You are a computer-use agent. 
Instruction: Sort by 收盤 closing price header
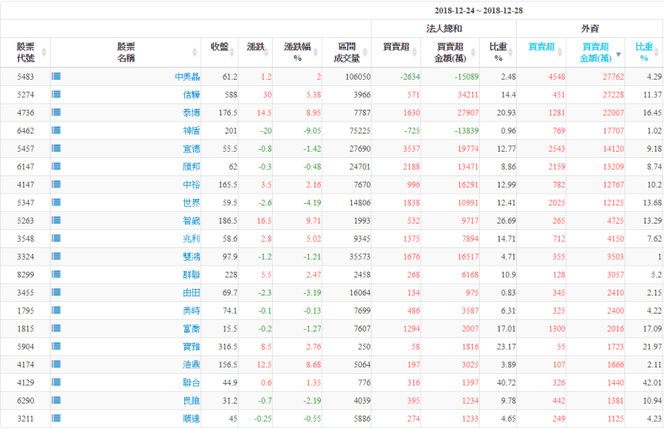(219, 47)
